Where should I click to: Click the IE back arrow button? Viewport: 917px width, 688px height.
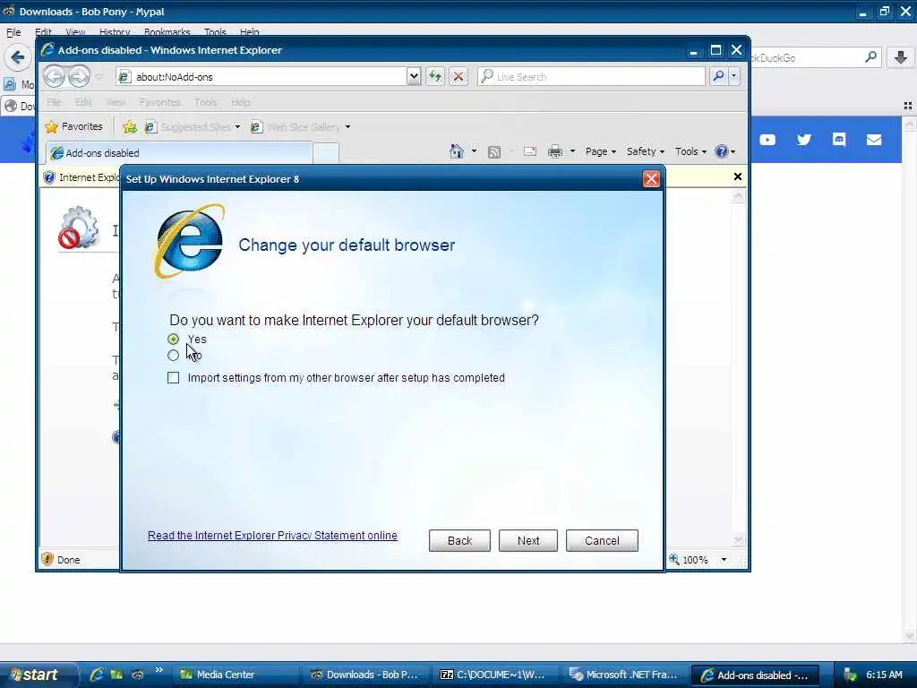click(x=54, y=77)
